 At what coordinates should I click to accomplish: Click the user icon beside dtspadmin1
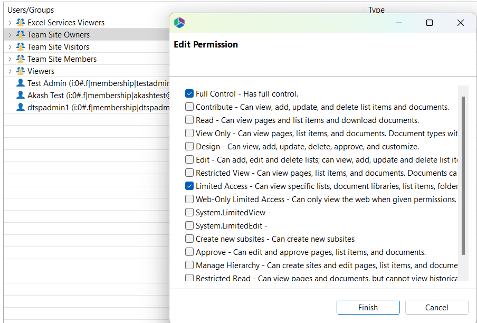point(19,107)
